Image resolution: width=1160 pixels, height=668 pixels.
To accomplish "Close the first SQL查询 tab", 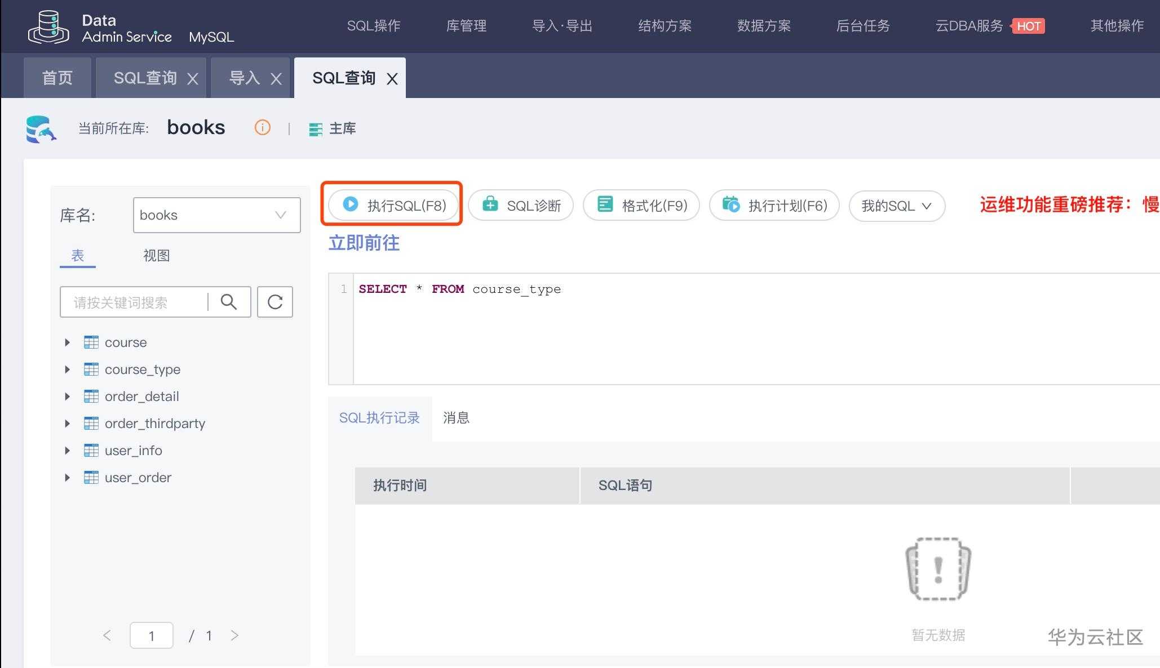I will (193, 79).
